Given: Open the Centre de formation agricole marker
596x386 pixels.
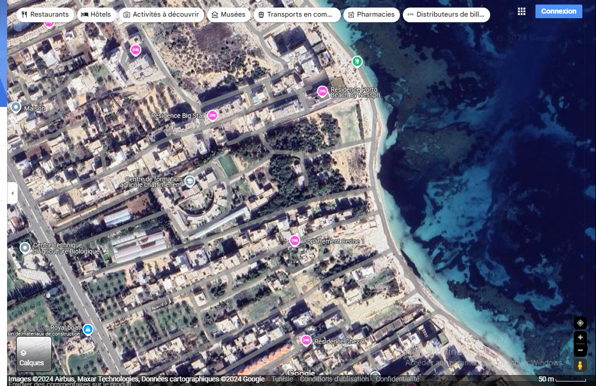Looking at the screenshot, I should click(x=190, y=181).
